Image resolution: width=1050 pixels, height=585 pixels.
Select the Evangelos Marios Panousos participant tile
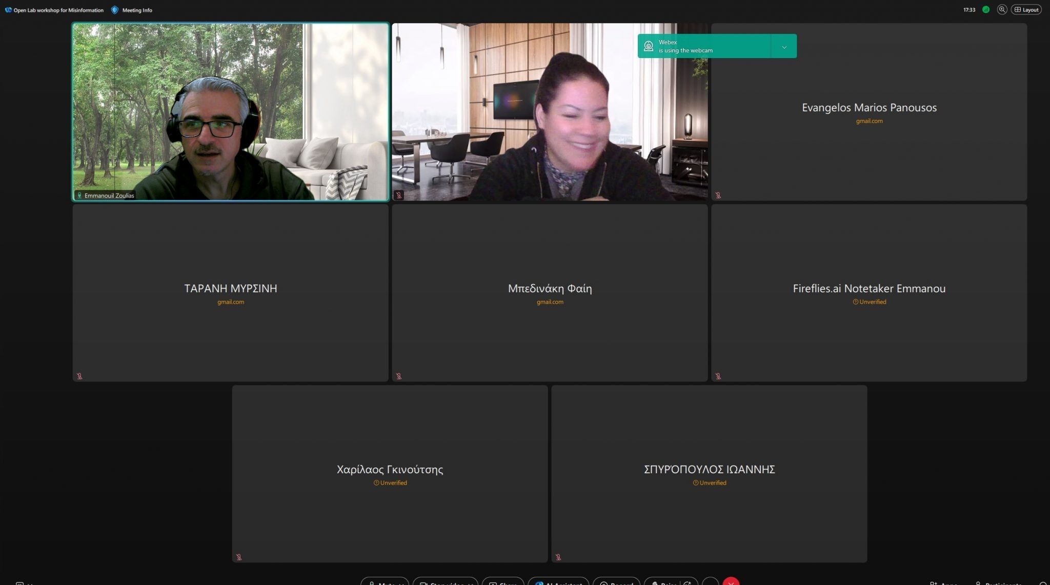click(869, 112)
